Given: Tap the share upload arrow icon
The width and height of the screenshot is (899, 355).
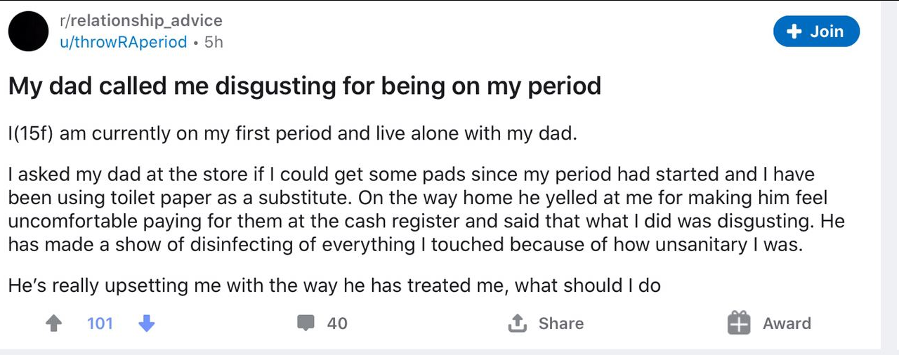Looking at the screenshot, I should click(x=517, y=323).
